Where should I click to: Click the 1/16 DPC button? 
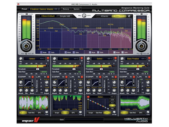(x=112, y=99)
